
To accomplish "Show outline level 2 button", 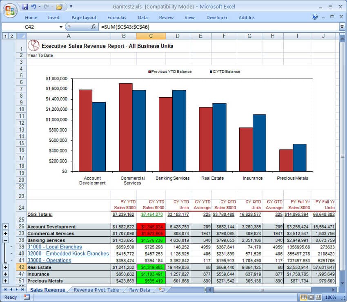I will pyautogui.click(x=11, y=36).
